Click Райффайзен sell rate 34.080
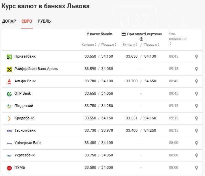 (x=107, y=69)
